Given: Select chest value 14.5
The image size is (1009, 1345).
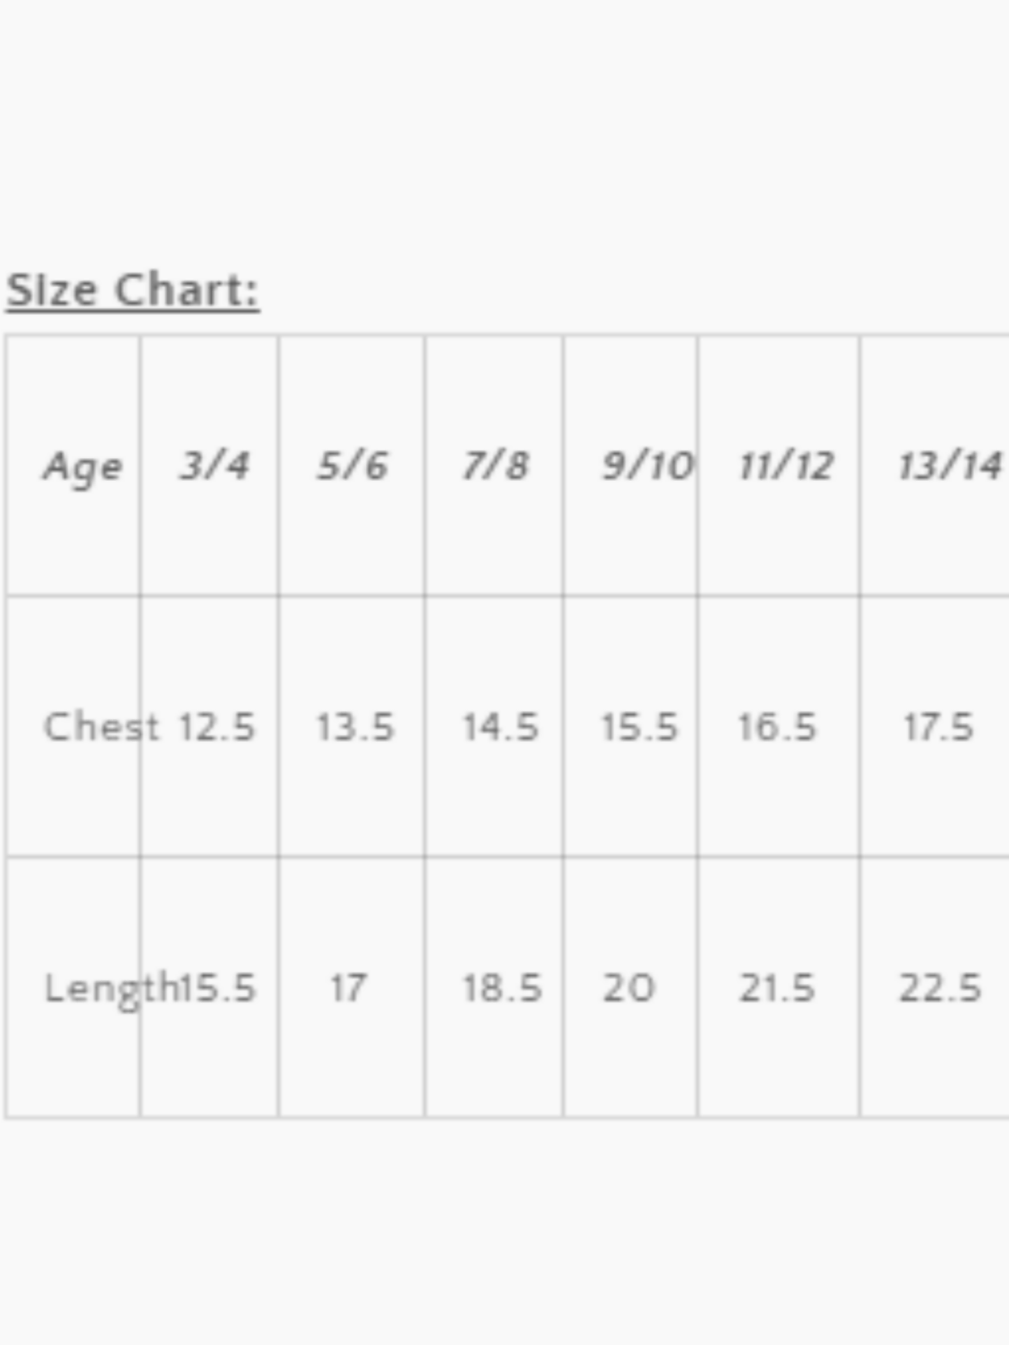Looking at the screenshot, I should pos(501,727).
